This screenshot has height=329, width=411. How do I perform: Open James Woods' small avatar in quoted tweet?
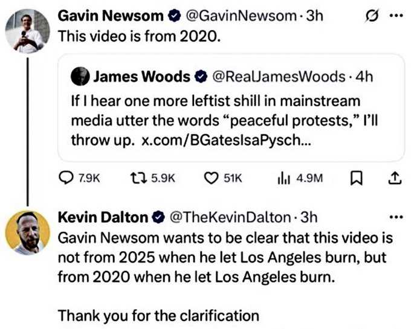[x=80, y=76]
